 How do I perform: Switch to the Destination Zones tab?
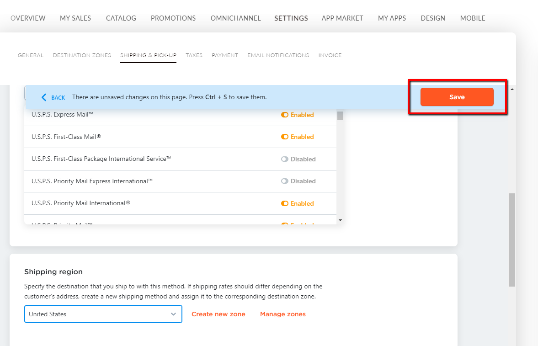[x=82, y=55]
